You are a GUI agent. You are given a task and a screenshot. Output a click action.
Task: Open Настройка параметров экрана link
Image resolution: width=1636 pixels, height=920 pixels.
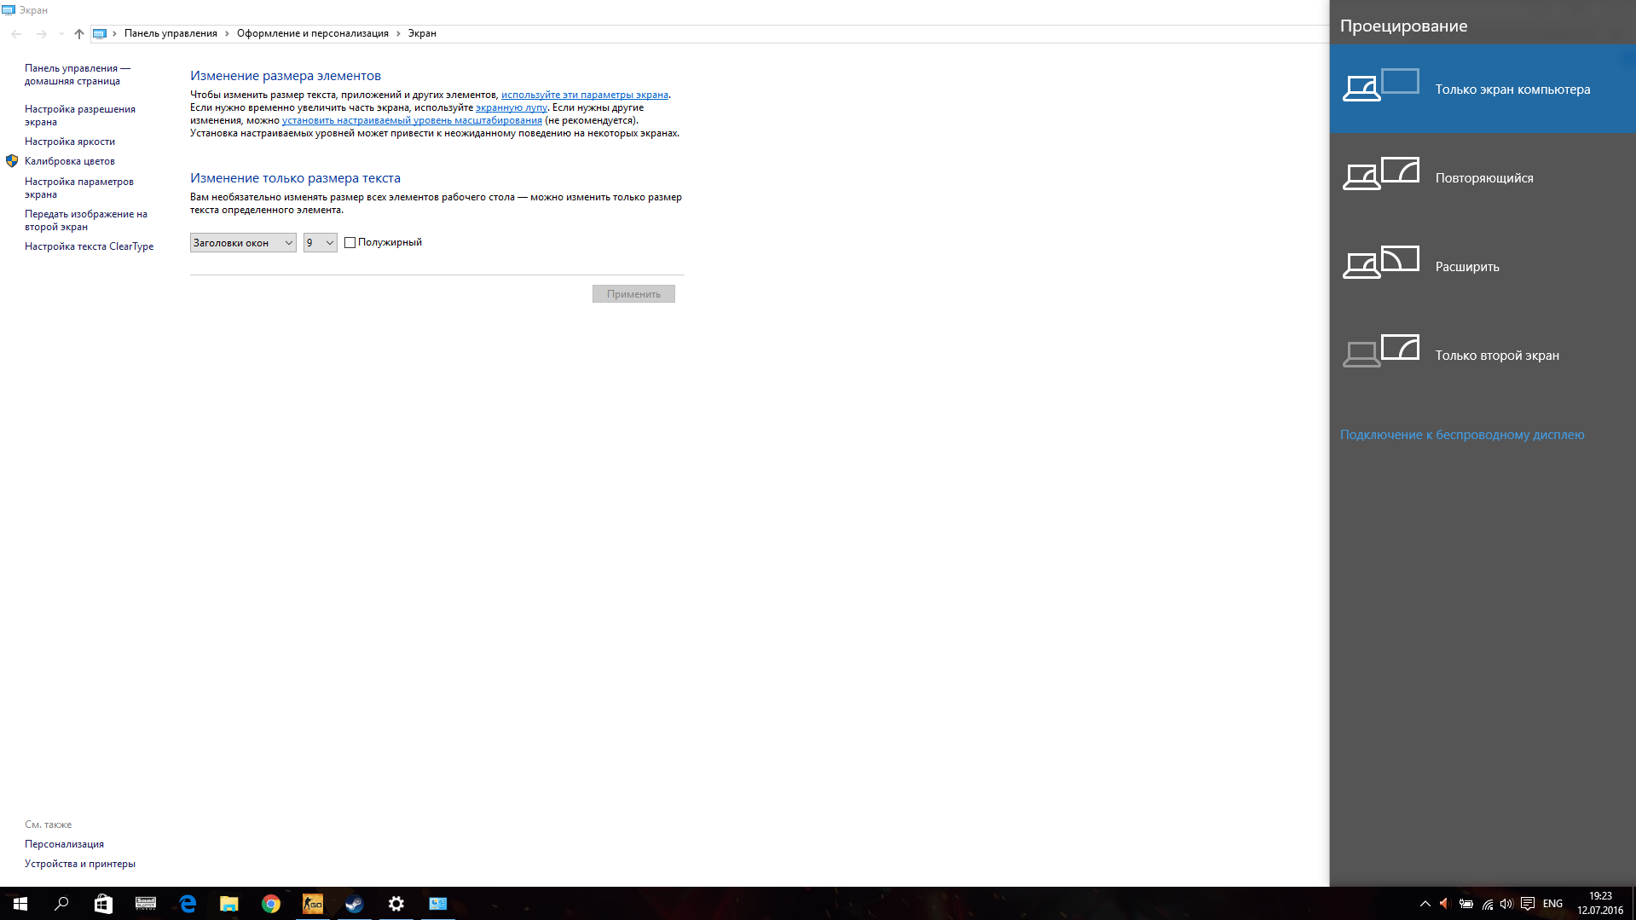[x=79, y=188]
